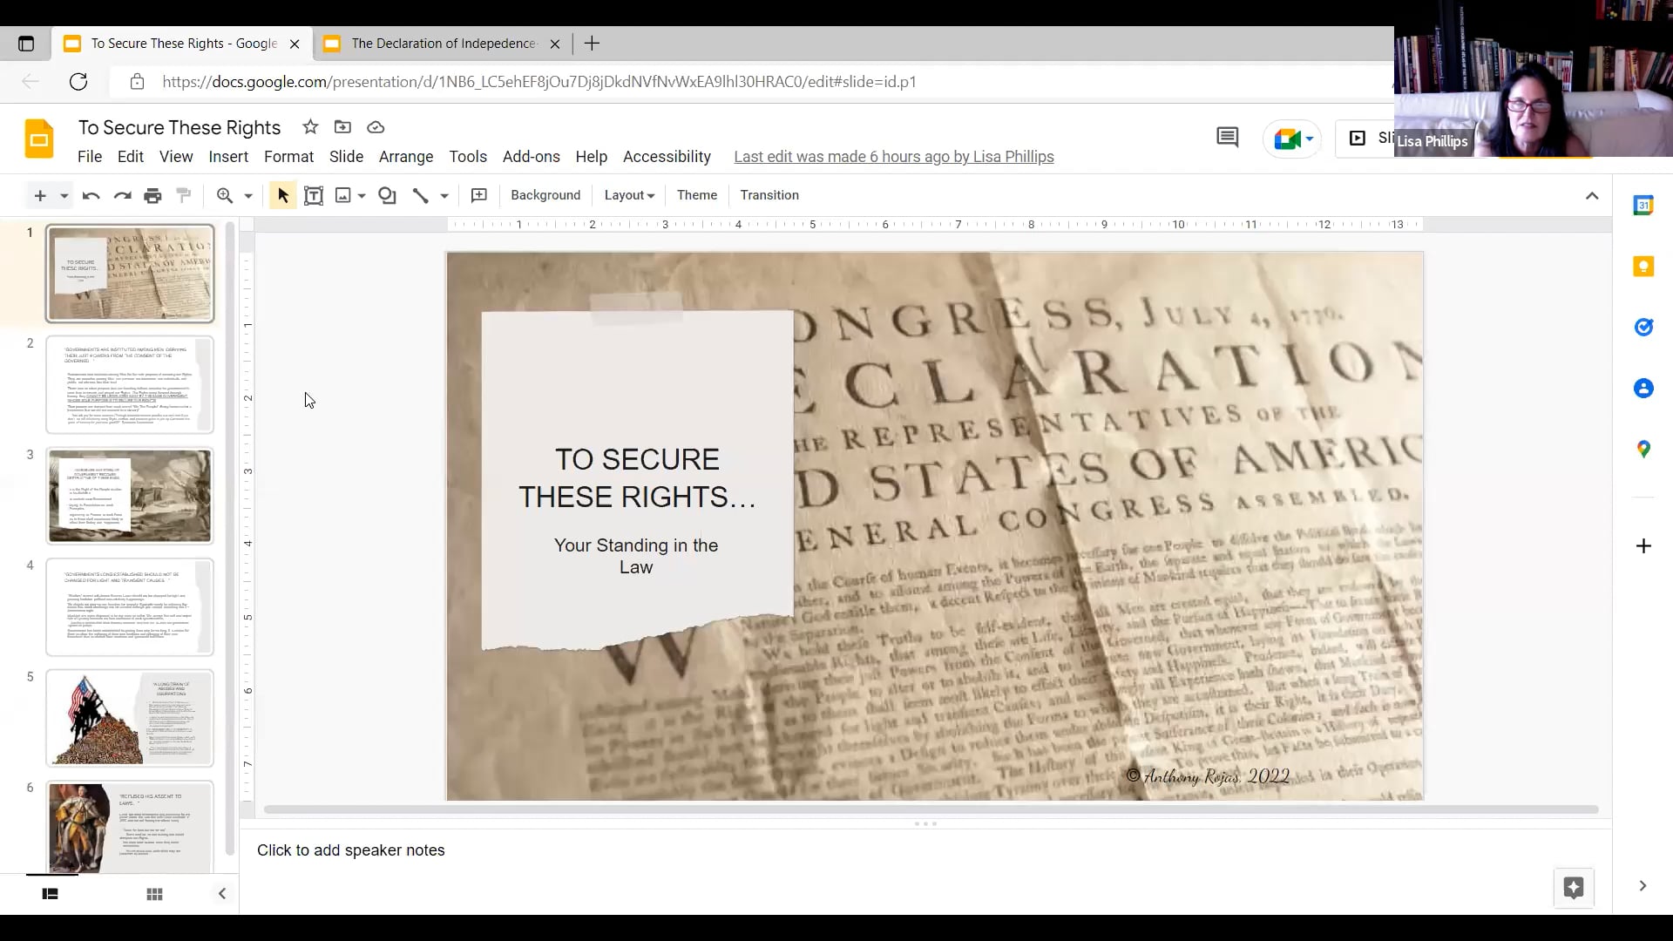1673x941 pixels.
Task: Click the URL address bar
Action: [x=539, y=82]
